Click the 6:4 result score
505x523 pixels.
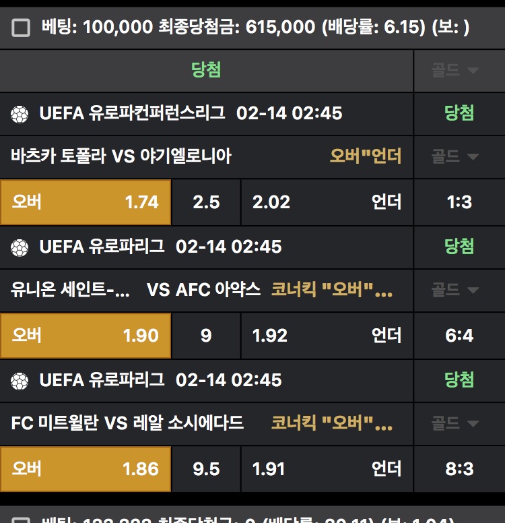pos(459,335)
